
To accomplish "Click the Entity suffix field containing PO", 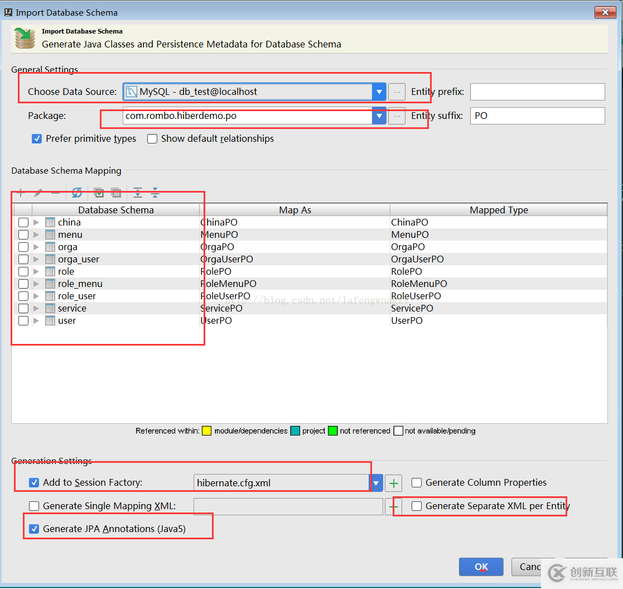I will [x=537, y=116].
